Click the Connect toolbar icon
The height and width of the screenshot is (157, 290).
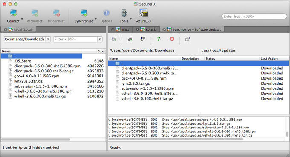coord(13,13)
